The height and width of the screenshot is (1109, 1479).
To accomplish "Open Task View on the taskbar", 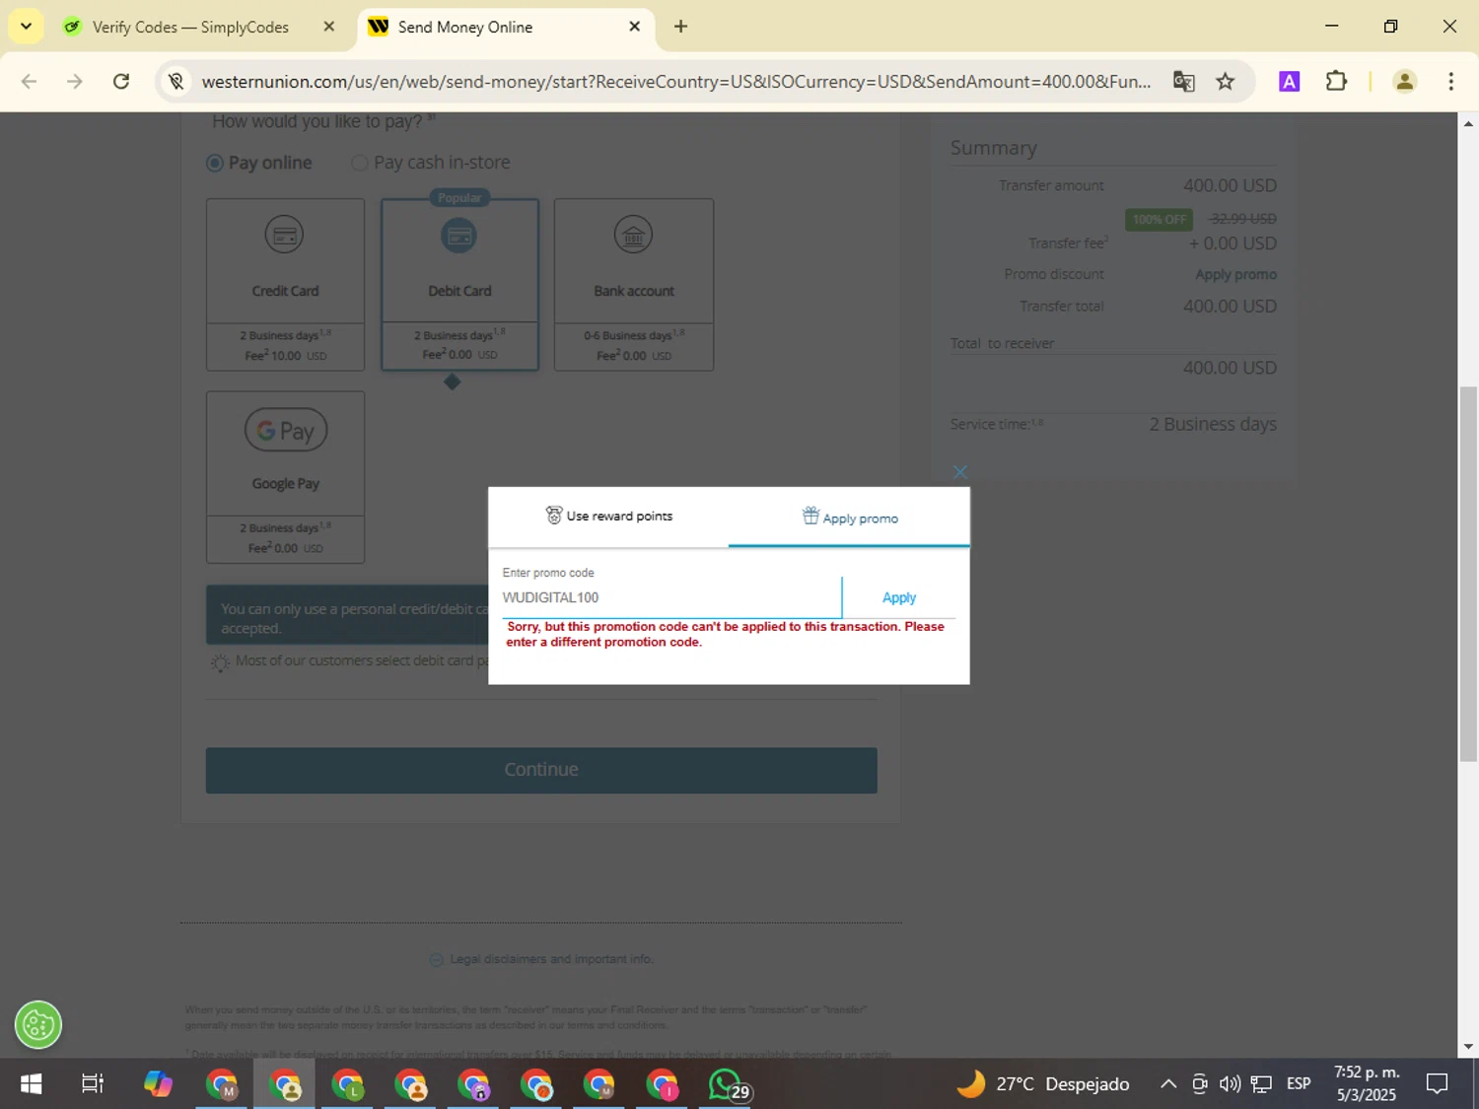I will [93, 1084].
